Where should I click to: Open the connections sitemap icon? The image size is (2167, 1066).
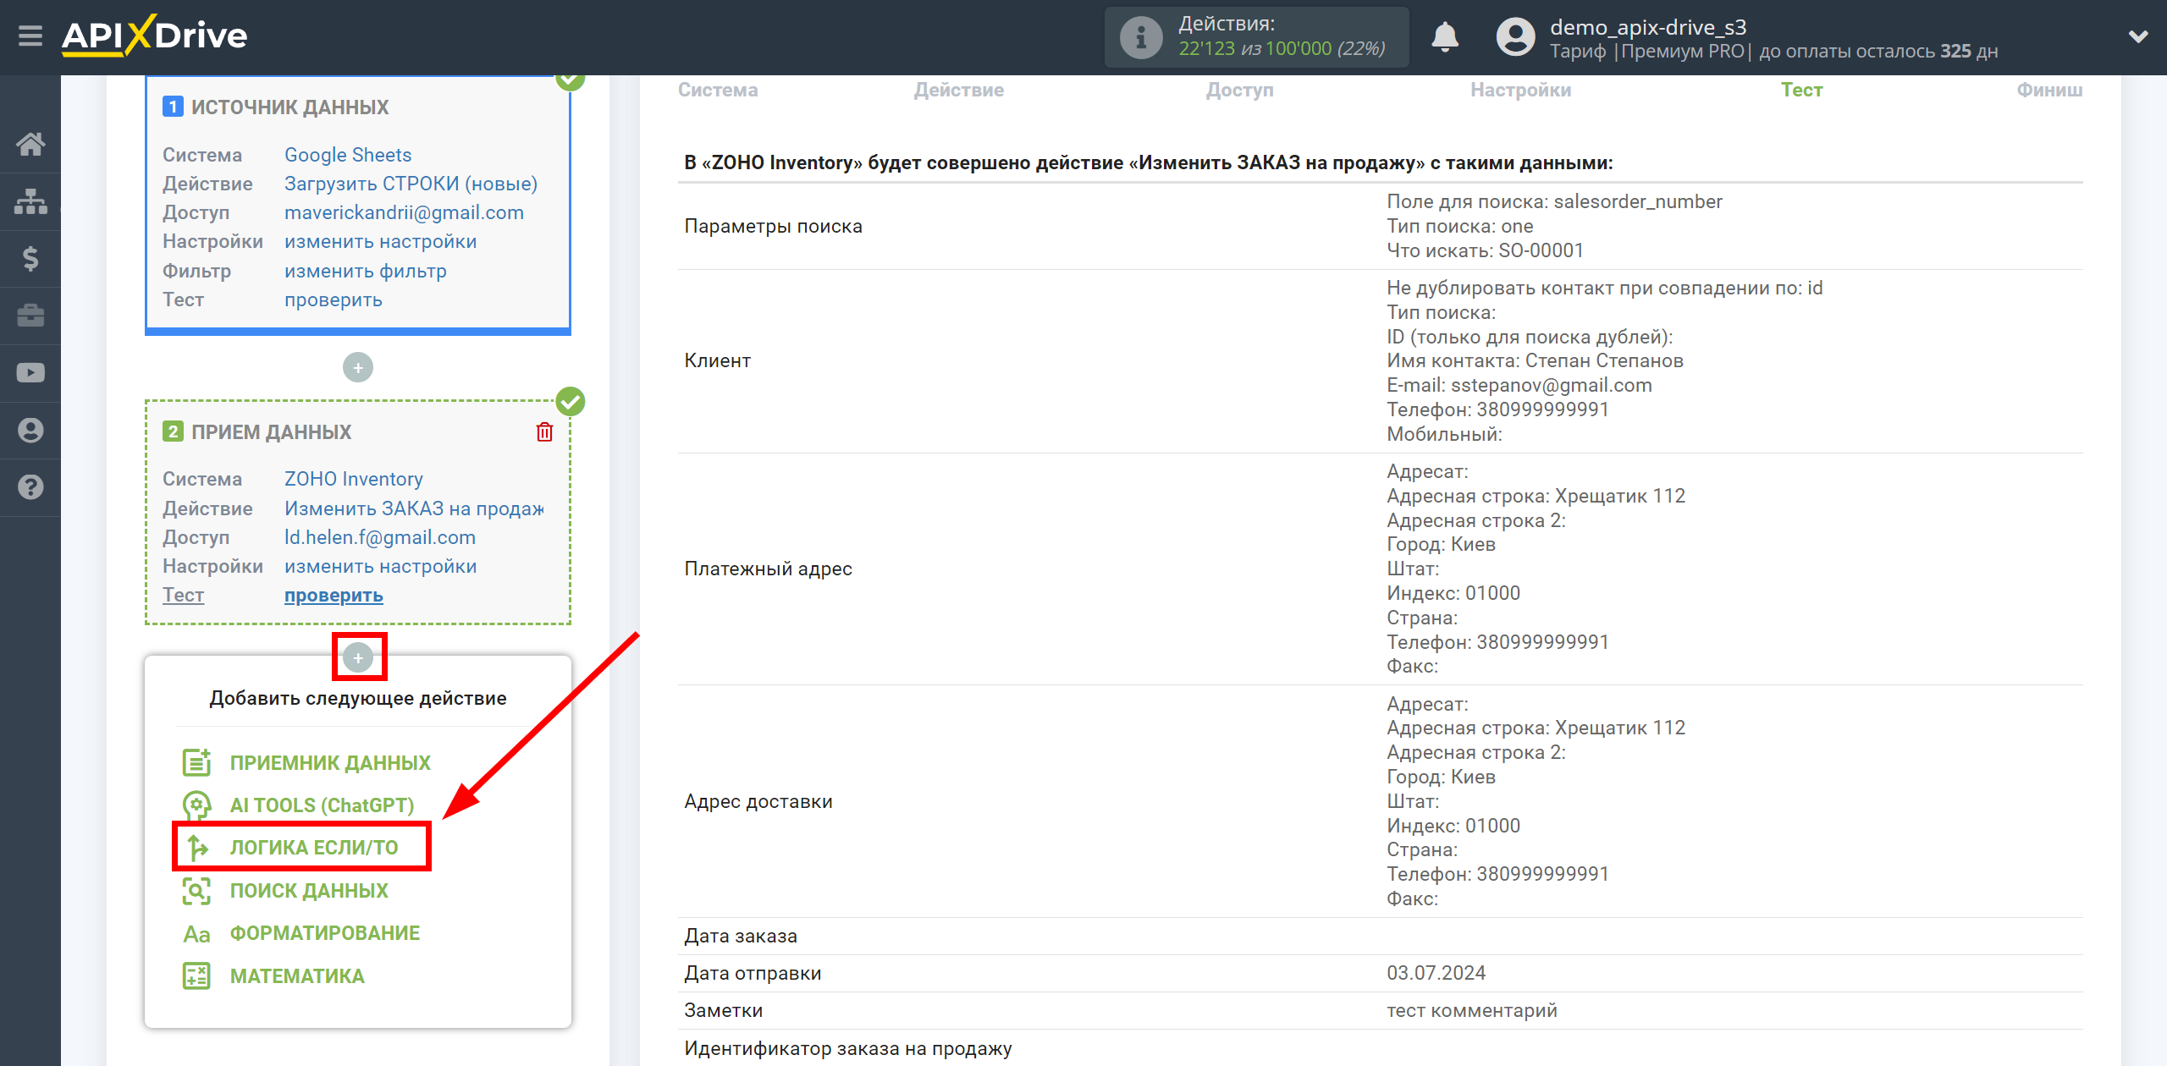[30, 201]
